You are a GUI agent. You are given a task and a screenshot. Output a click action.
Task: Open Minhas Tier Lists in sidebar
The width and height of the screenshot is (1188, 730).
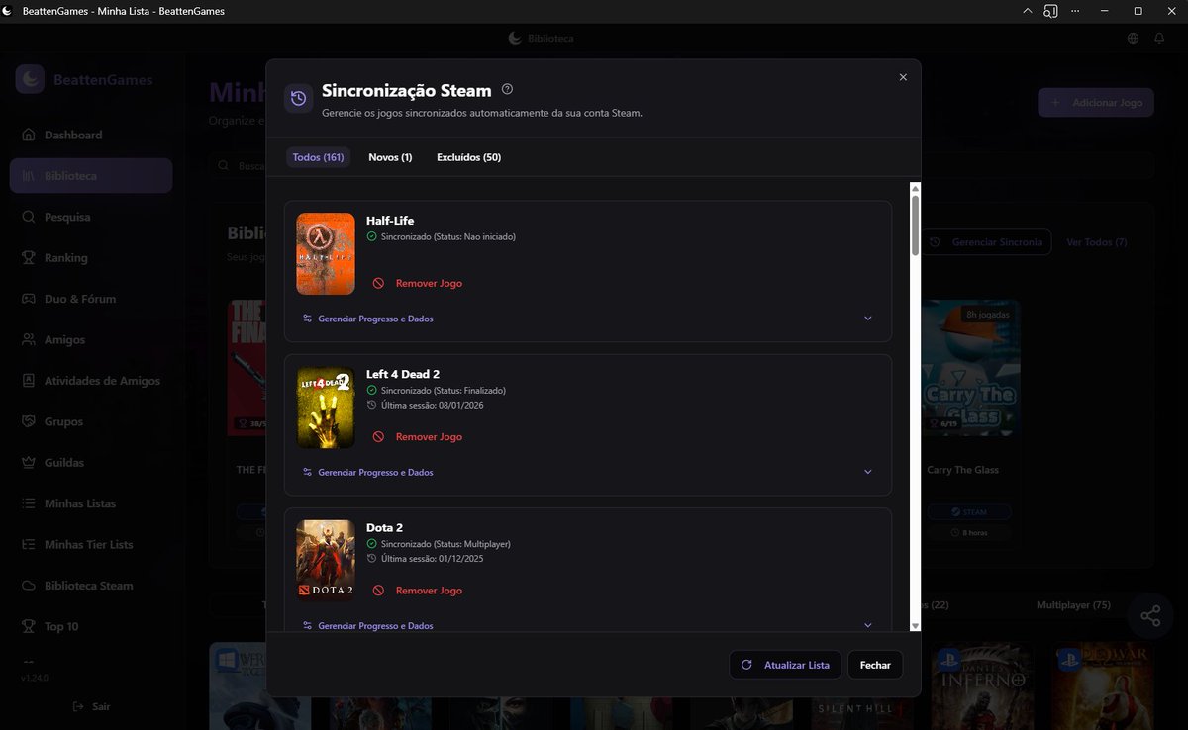point(91,545)
